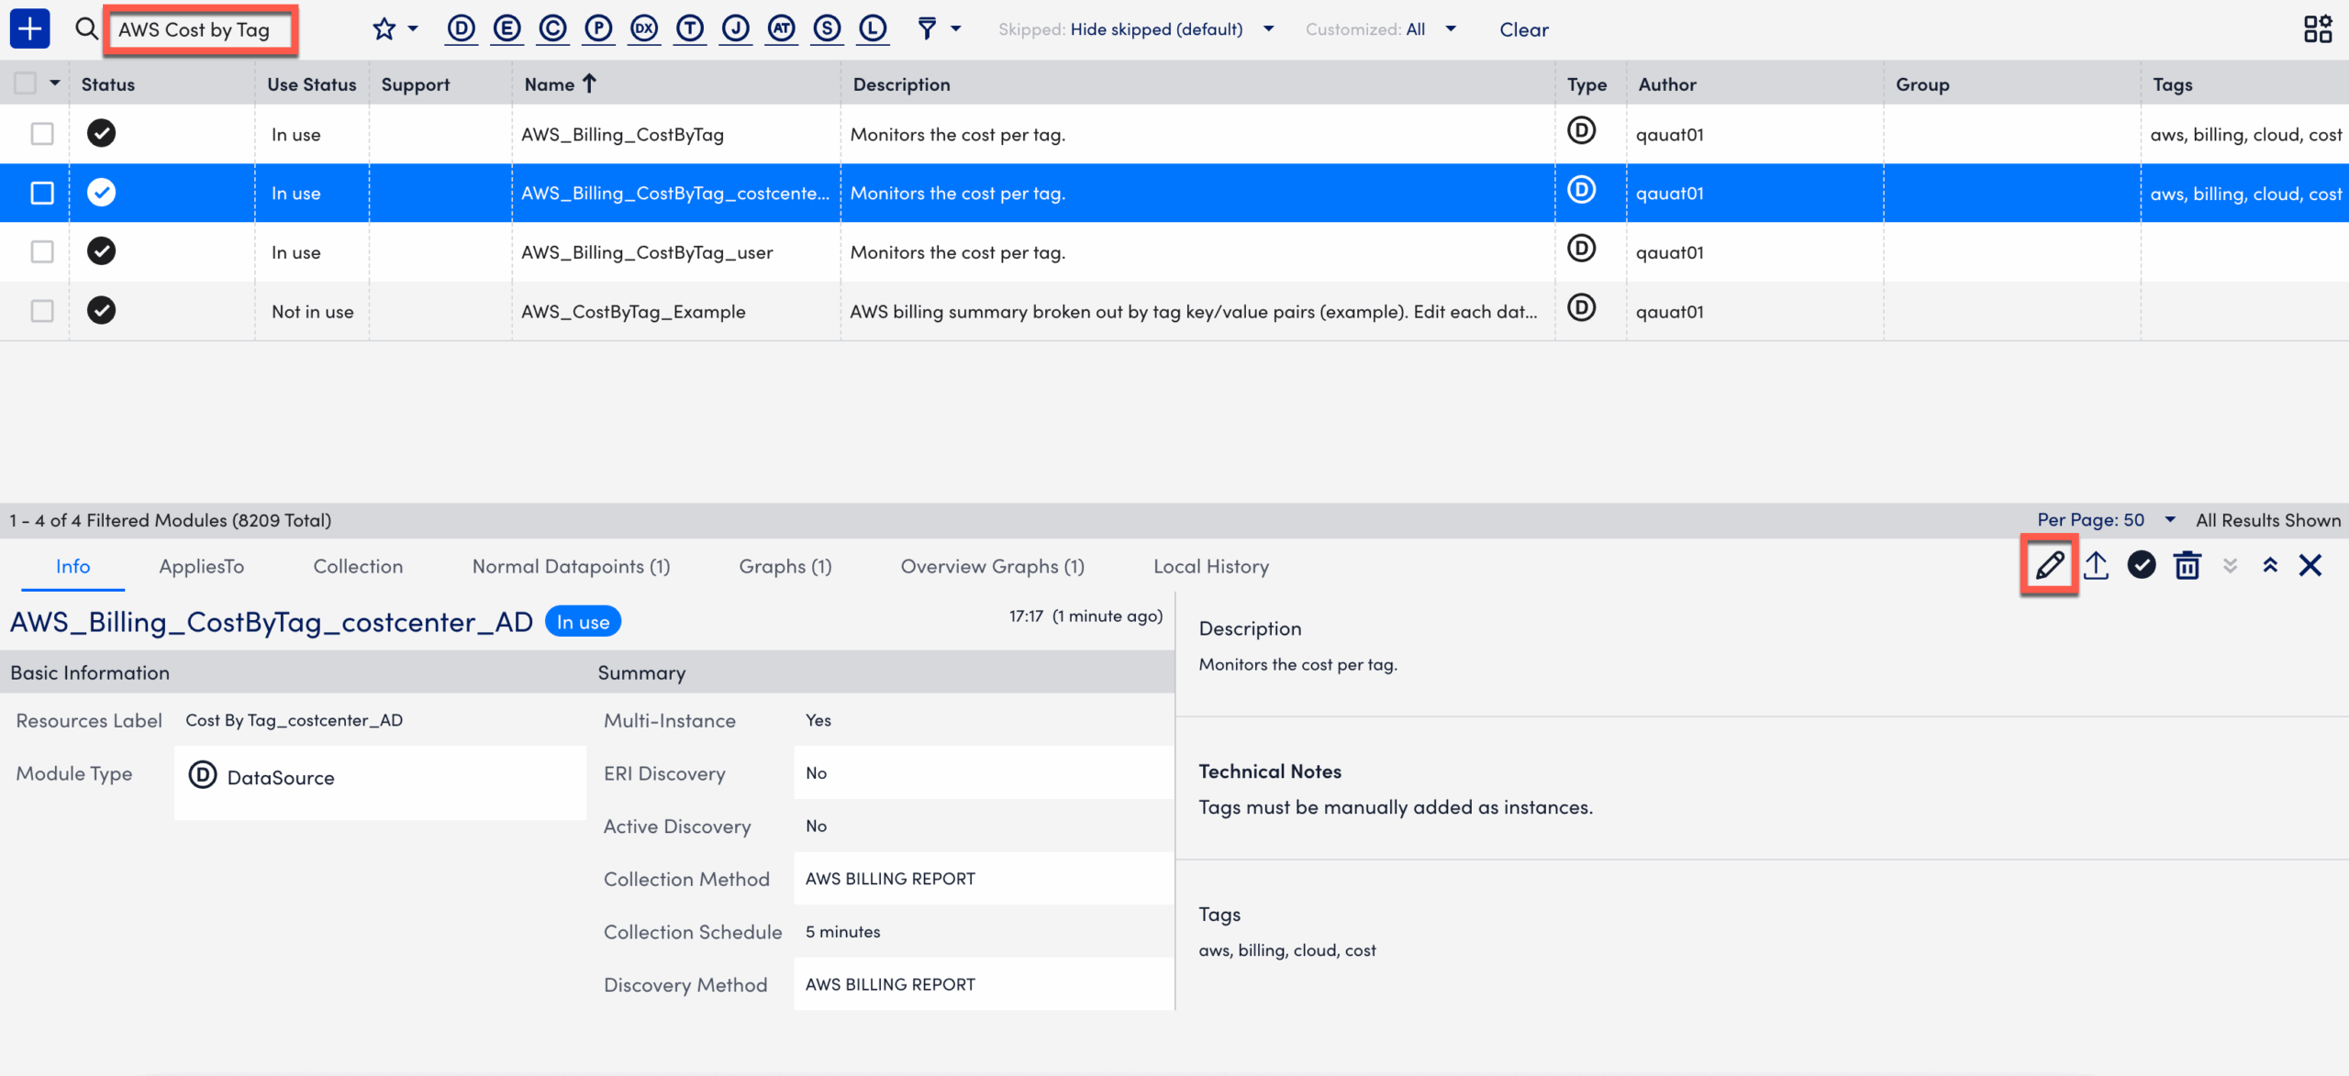
Task: Filter by LogSource (L) type icon
Action: 874,28
